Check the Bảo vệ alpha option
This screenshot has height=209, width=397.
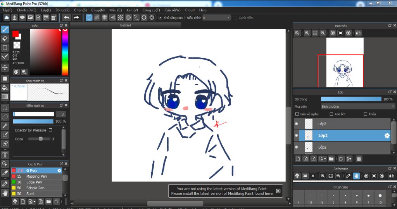tap(297, 114)
